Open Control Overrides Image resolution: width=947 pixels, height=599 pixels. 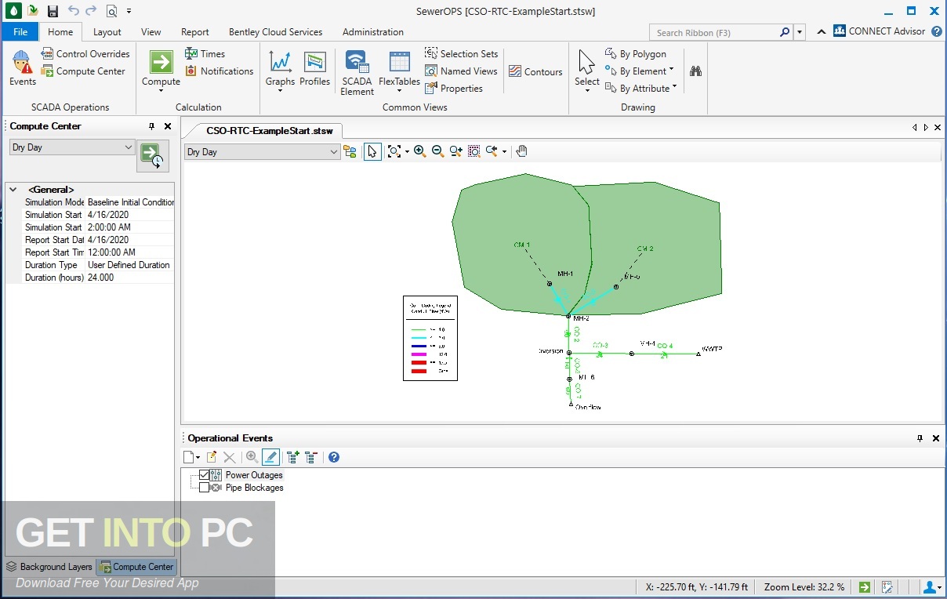tap(85, 54)
